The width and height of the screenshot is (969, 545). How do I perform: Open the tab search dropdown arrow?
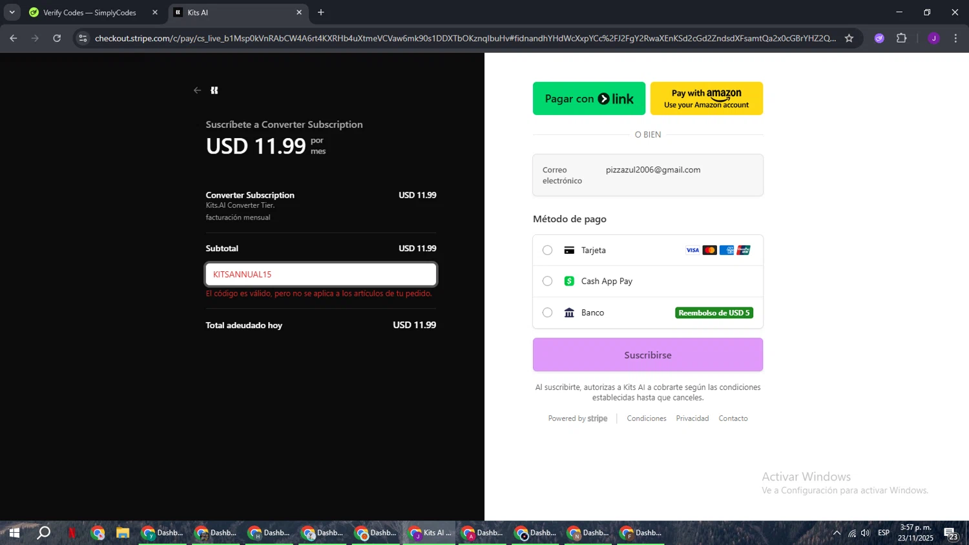[12, 12]
